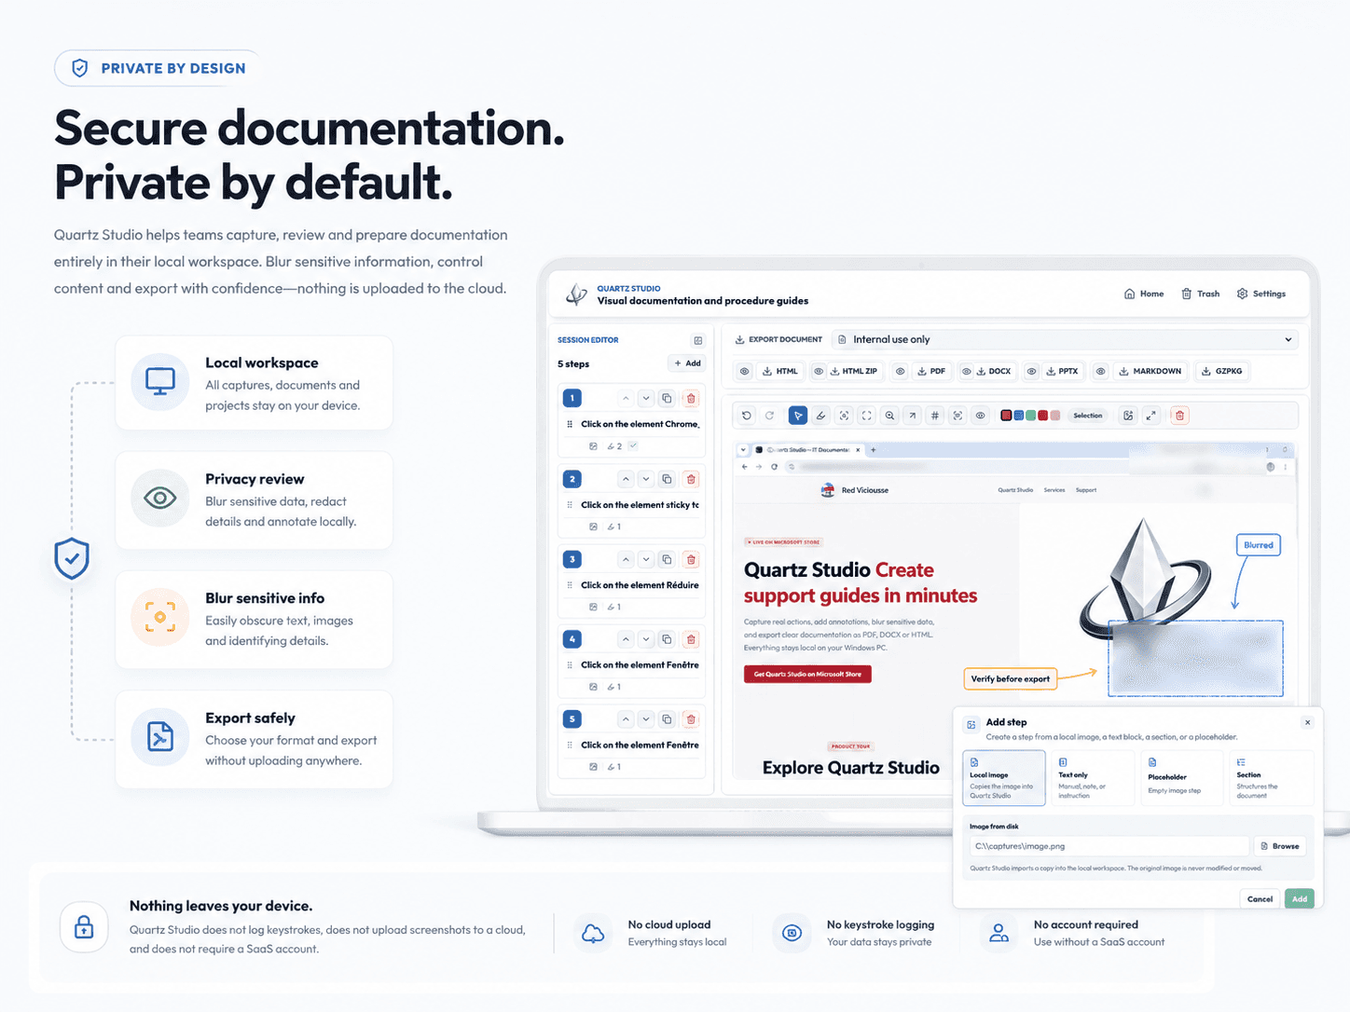Move step 3 up with chevron
This screenshot has height=1012, width=1350.
click(x=626, y=559)
